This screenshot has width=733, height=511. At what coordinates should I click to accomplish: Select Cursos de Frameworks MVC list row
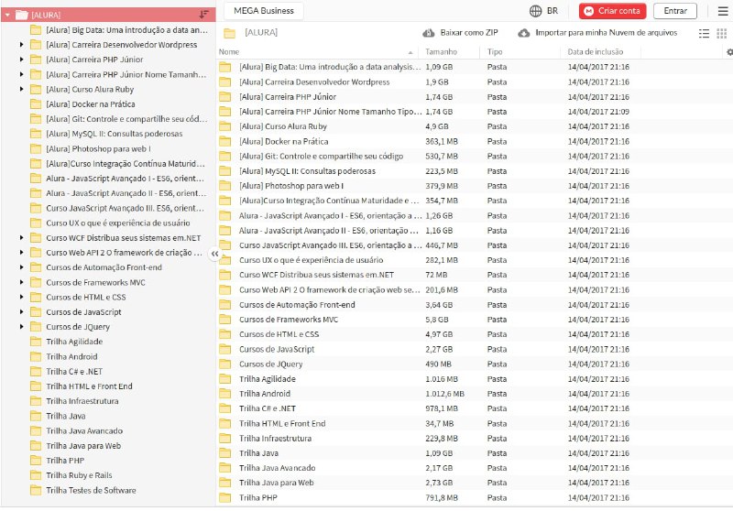pyautogui.click(x=475, y=320)
